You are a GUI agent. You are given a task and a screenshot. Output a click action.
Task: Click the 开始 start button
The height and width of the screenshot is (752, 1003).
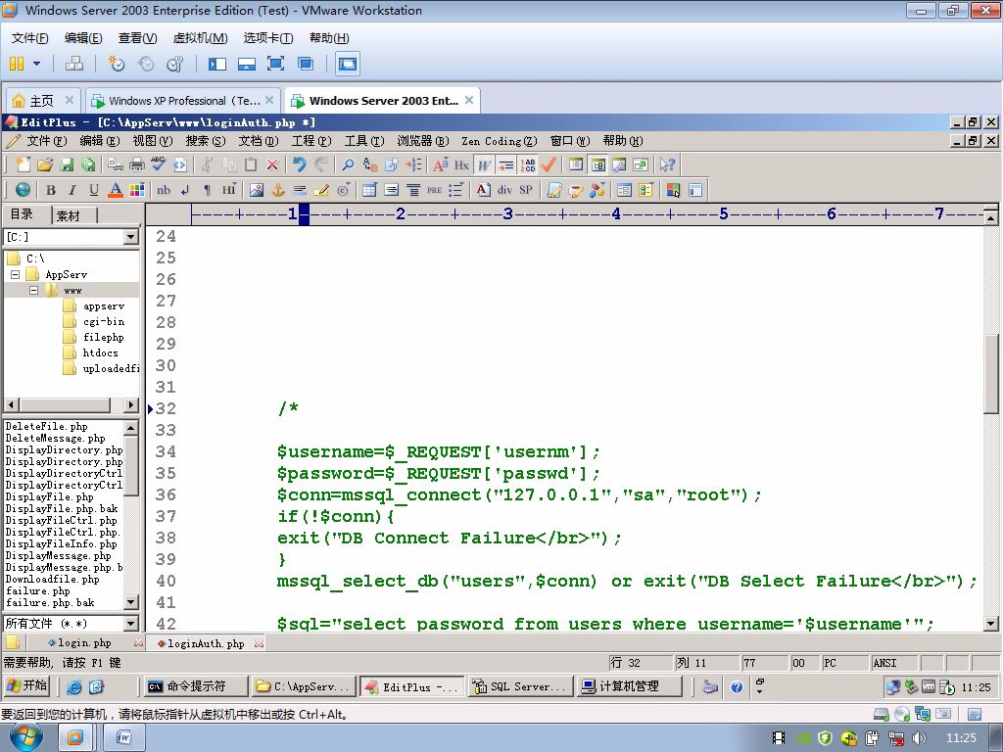click(26, 685)
